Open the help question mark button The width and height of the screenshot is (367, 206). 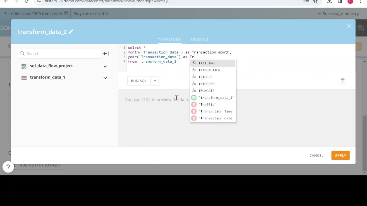8,167
